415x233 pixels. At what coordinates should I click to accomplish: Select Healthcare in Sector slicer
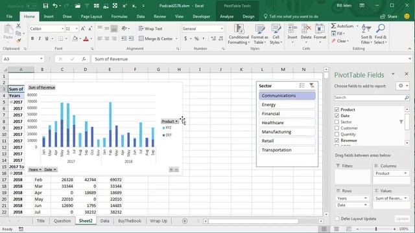coord(287,123)
